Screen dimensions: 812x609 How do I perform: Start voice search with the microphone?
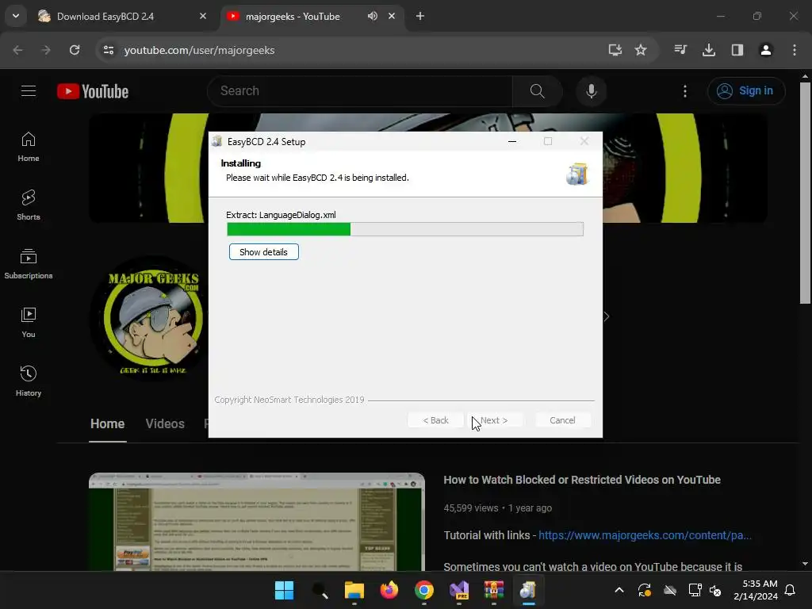coord(591,91)
